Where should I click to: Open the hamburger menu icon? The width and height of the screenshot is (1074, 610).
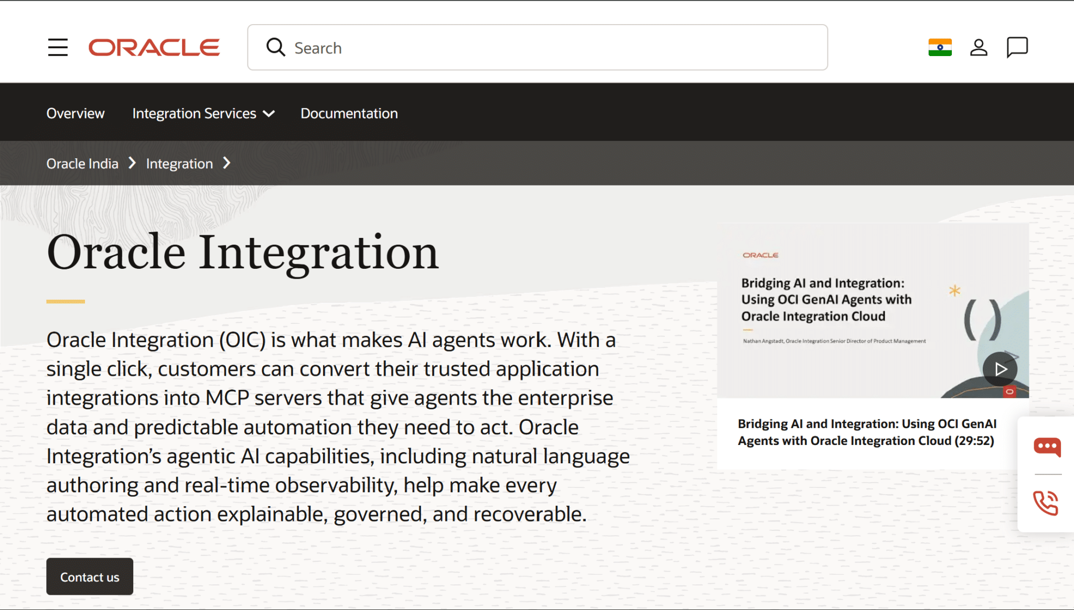click(x=58, y=47)
